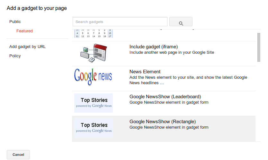268x160 pixels.
Task: Pick the News Element title
Action: click(145, 72)
